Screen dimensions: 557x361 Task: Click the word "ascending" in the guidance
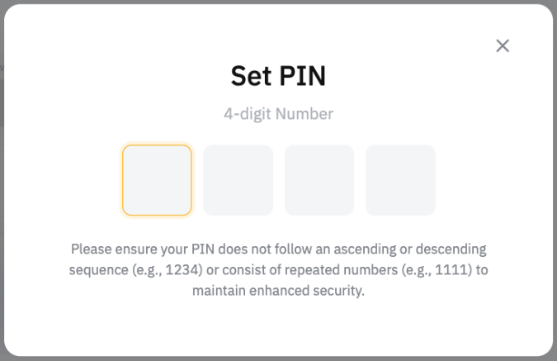[364, 249]
